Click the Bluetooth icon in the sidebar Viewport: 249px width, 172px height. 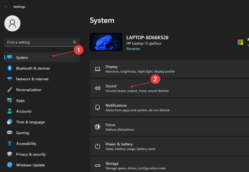[x=9, y=68]
